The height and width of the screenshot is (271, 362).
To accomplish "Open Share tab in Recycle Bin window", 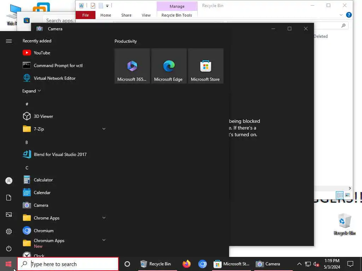I will (x=126, y=15).
